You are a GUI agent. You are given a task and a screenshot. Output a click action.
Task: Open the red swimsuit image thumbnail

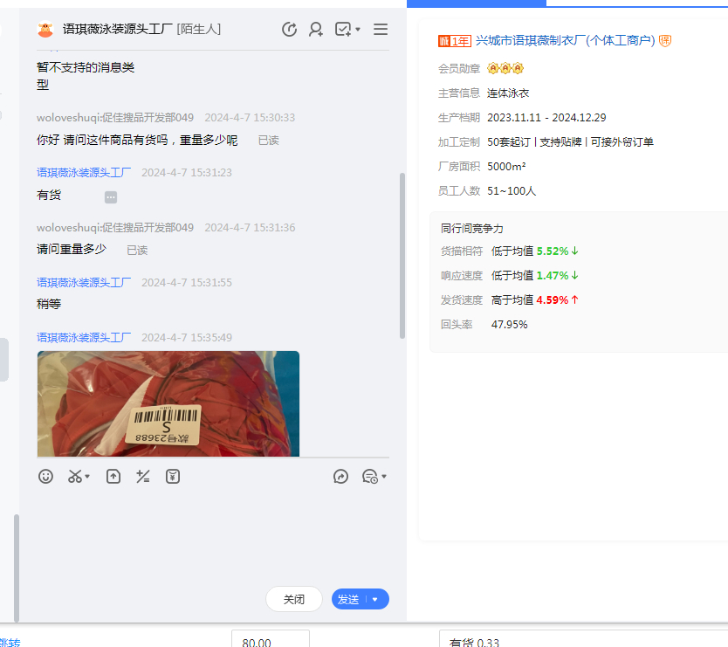pyautogui.click(x=168, y=403)
